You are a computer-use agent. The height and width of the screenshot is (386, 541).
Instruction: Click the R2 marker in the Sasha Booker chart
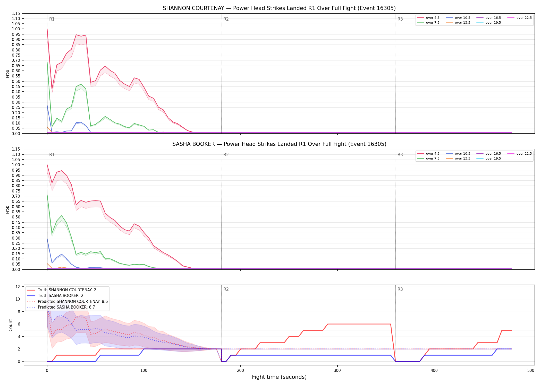226,155
